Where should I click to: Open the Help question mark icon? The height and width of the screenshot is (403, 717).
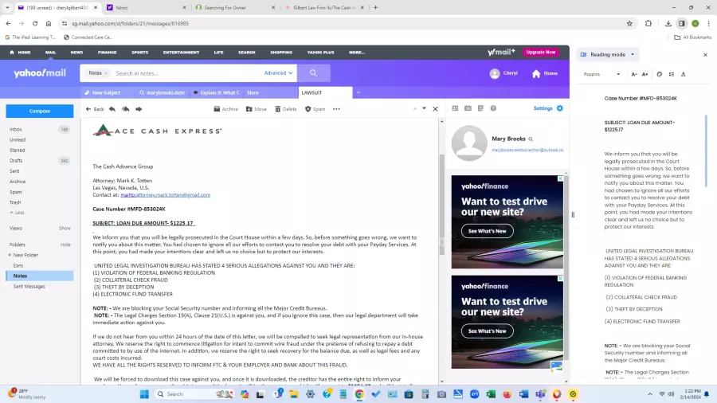click(x=493, y=108)
